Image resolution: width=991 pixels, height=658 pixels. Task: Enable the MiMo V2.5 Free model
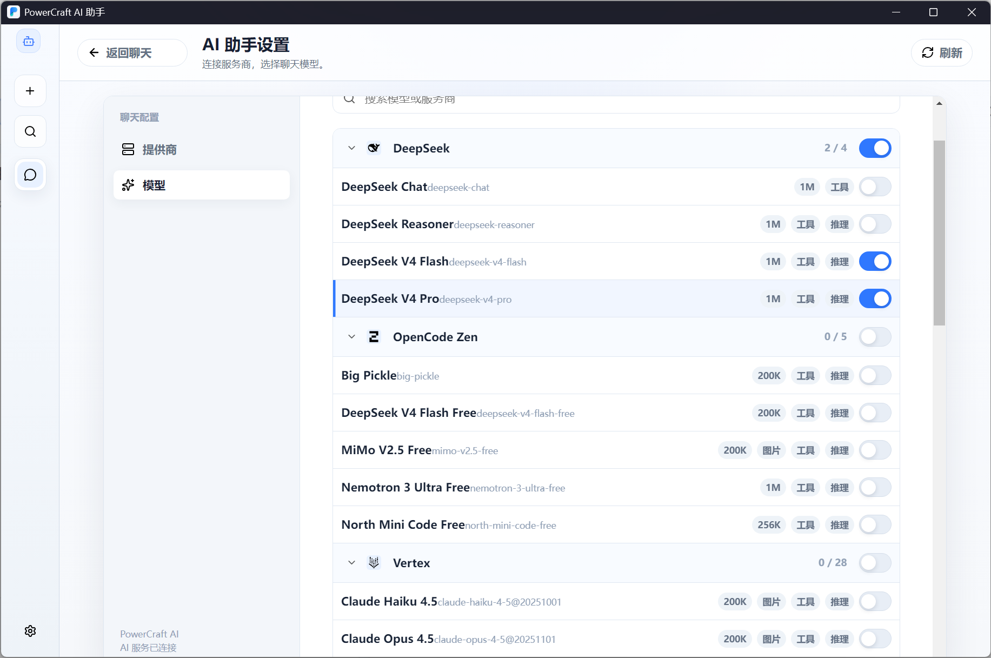coord(875,450)
